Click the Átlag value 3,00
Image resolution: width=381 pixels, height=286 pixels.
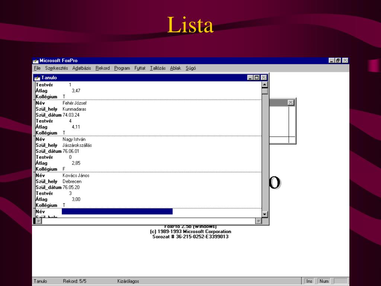tap(76, 200)
